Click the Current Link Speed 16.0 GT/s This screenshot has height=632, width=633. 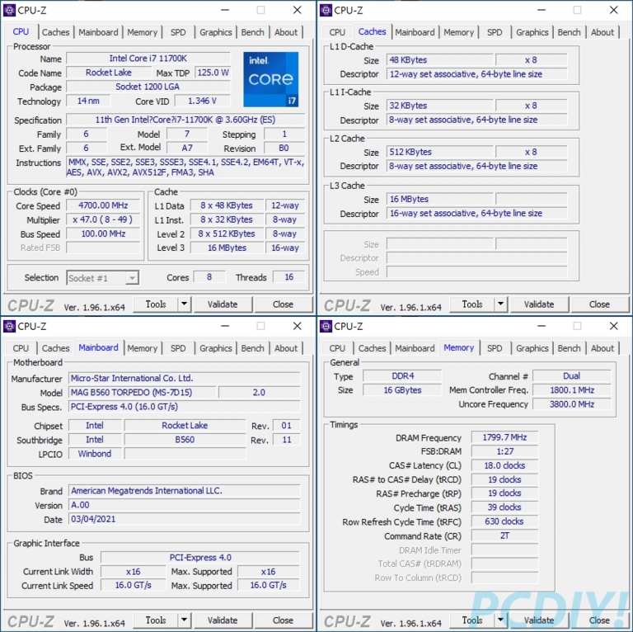pyautogui.click(x=134, y=585)
